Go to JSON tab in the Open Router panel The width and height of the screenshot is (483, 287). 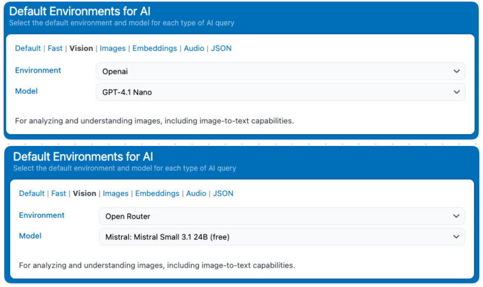pyautogui.click(x=223, y=193)
